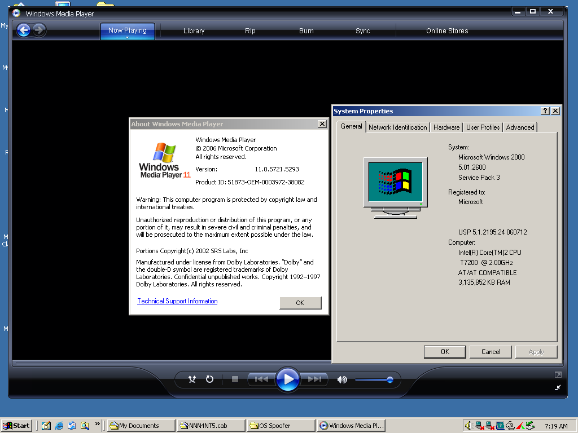Image resolution: width=578 pixels, height=433 pixels.
Task: Click the globe tray icon
Action: click(x=510, y=426)
